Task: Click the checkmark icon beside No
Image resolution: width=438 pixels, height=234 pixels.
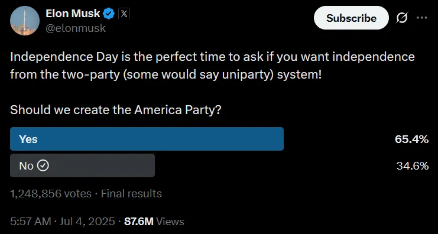Action: (x=43, y=165)
